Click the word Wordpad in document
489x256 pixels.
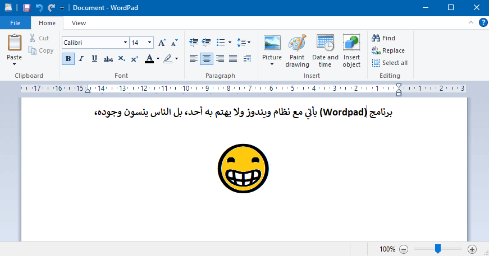[x=344, y=112]
